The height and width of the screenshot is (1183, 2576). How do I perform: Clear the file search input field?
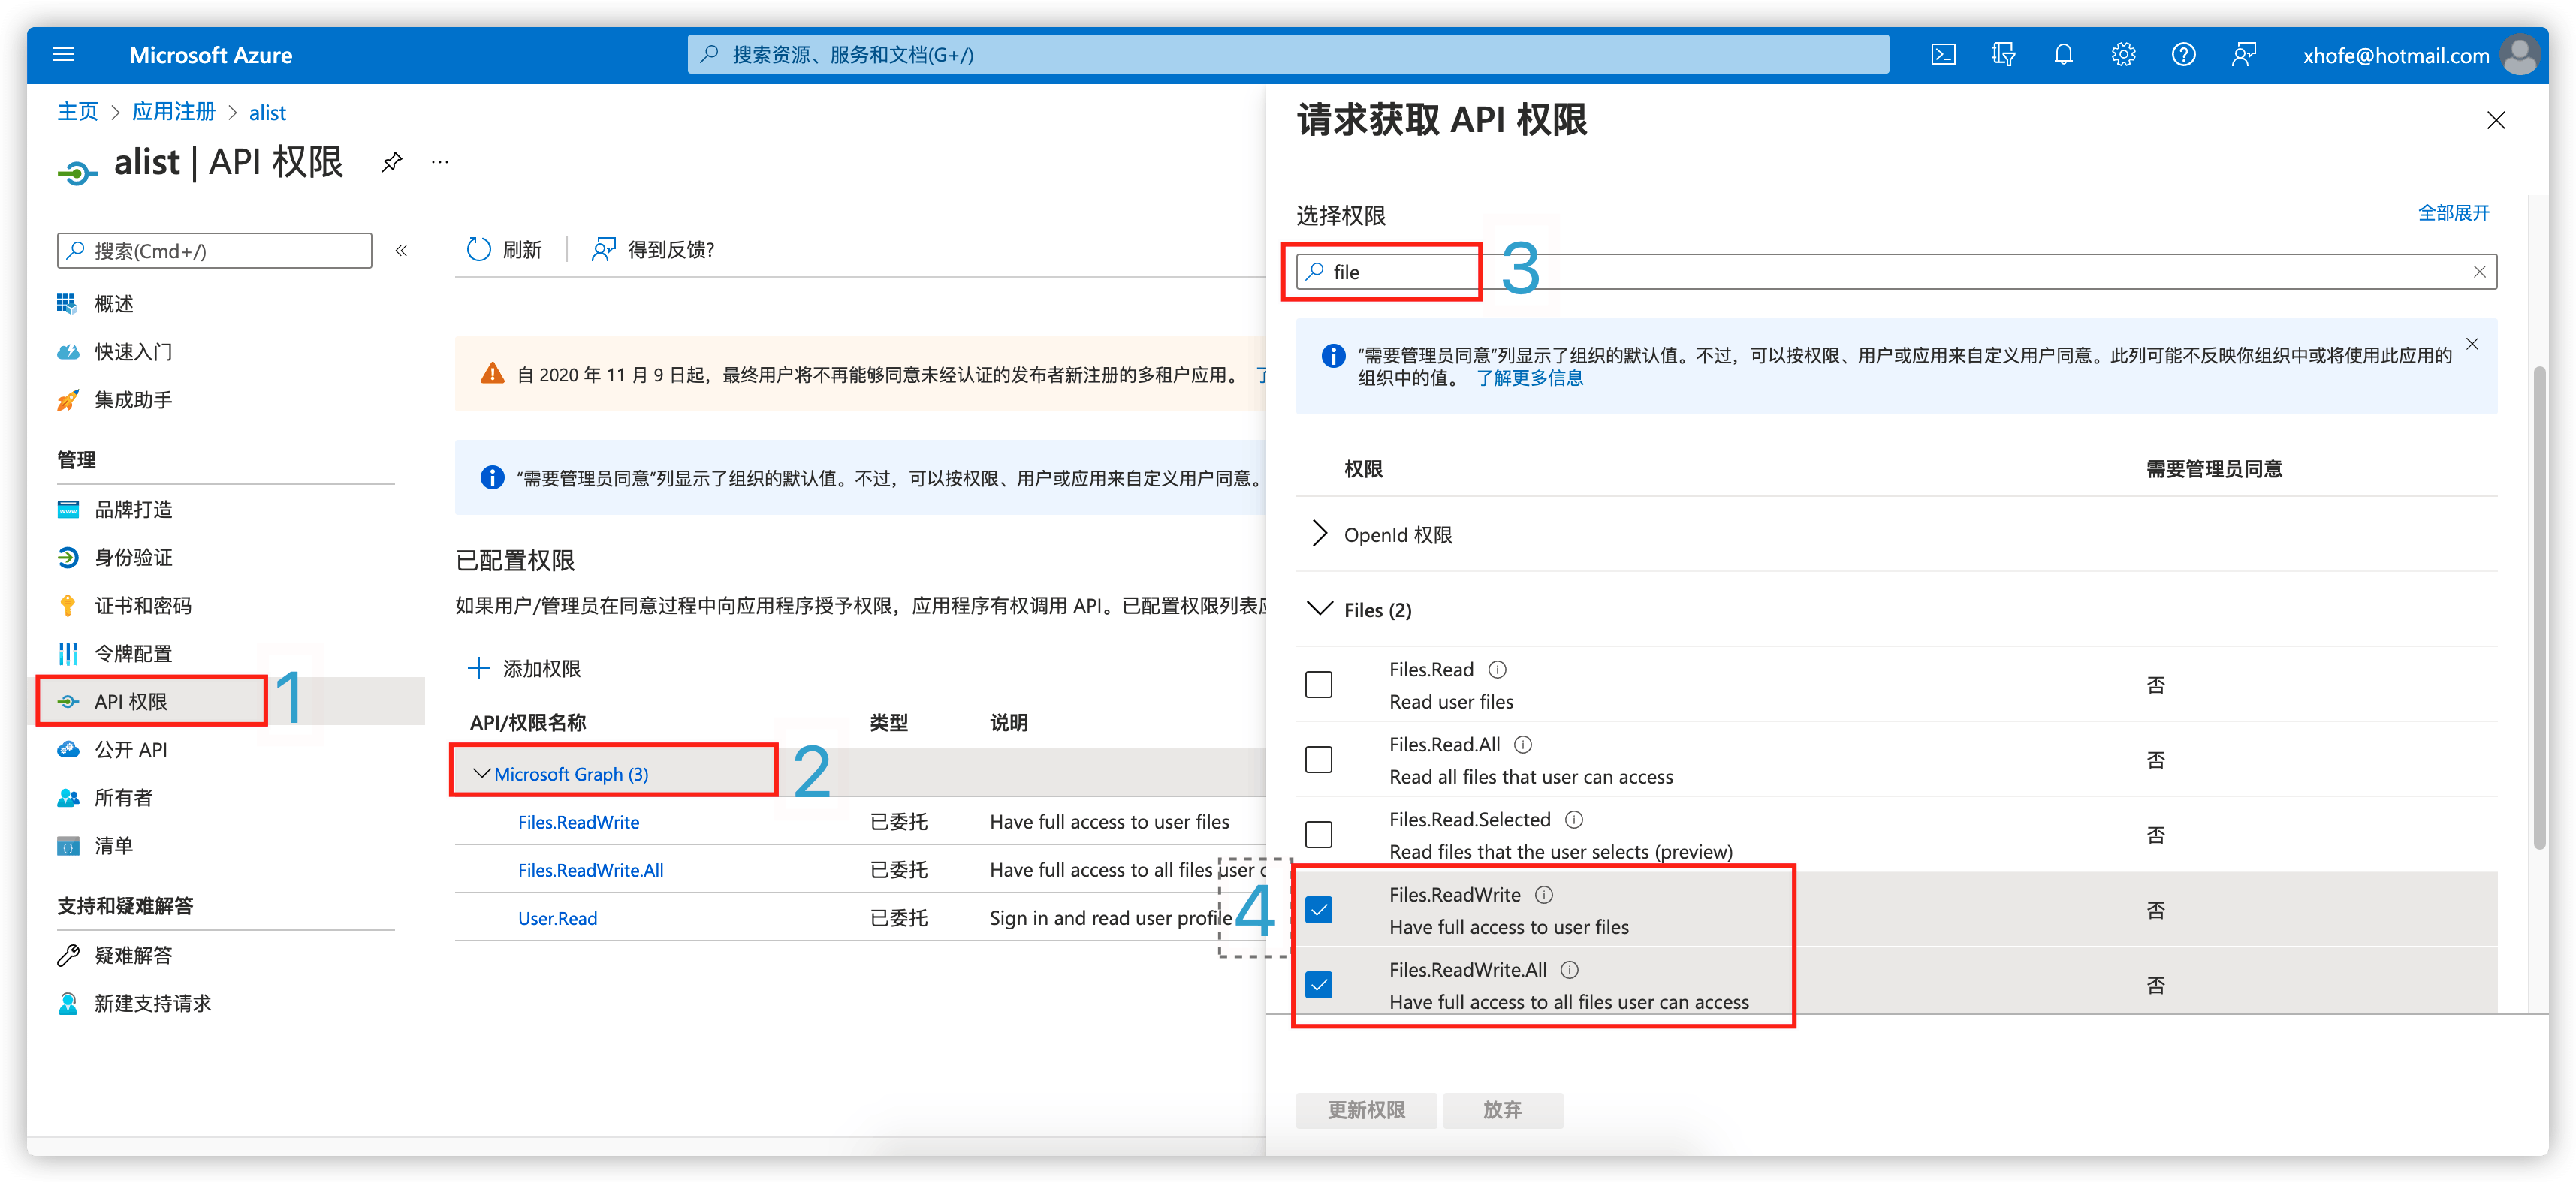(2479, 271)
